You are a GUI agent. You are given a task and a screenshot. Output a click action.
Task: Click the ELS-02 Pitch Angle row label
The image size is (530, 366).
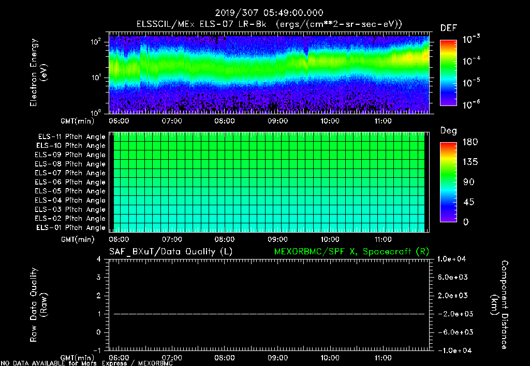tap(70, 219)
